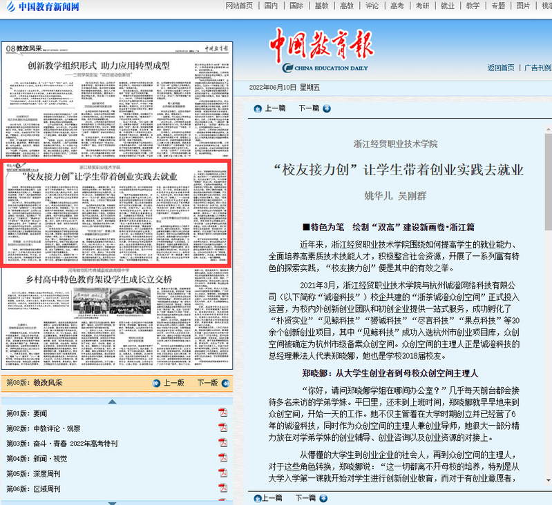Screen dimensions: 552x505
Task: Click top 上一篇 previous article arrow icon
Action: [258, 108]
